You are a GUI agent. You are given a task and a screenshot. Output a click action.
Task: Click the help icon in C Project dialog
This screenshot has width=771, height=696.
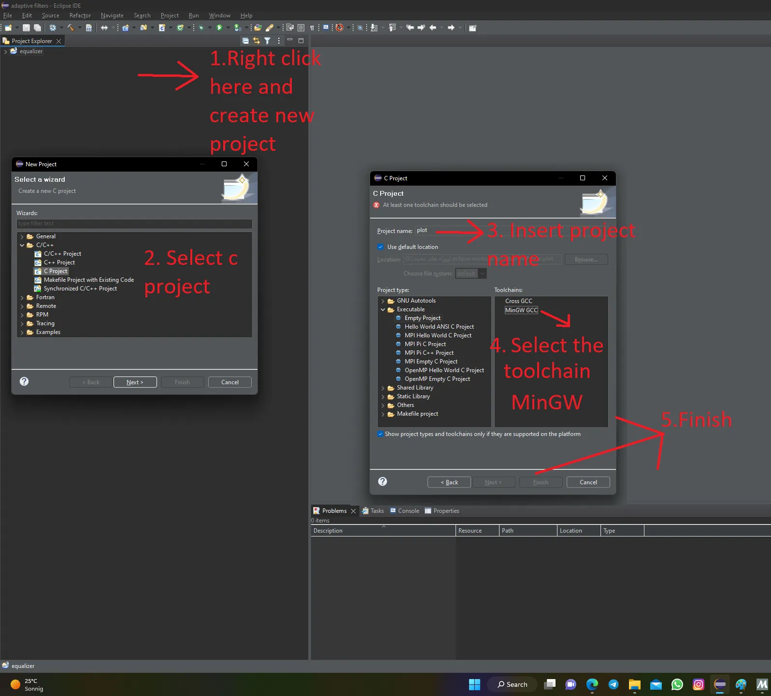[x=383, y=481]
